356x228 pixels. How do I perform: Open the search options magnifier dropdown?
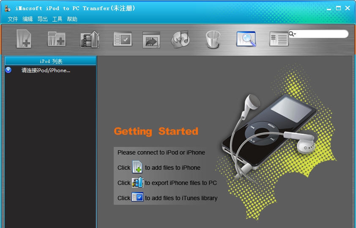coord(293,34)
